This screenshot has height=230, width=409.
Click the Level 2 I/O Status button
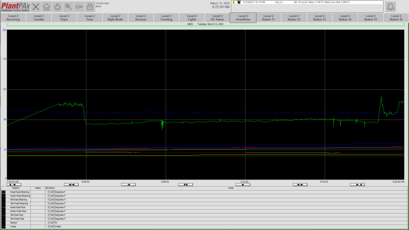pyautogui.click(x=217, y=18)
